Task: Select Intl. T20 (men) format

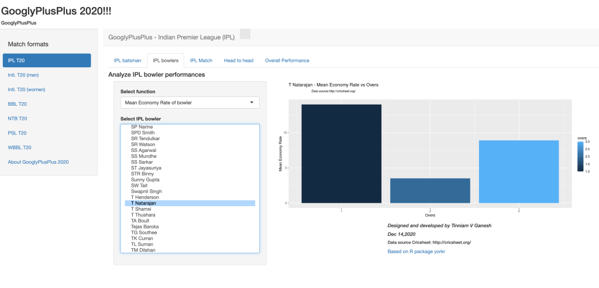Action: [23, 75]
